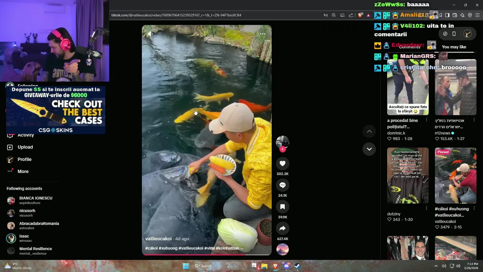Open options menu for dom1nic.k video

pos(426,120)
